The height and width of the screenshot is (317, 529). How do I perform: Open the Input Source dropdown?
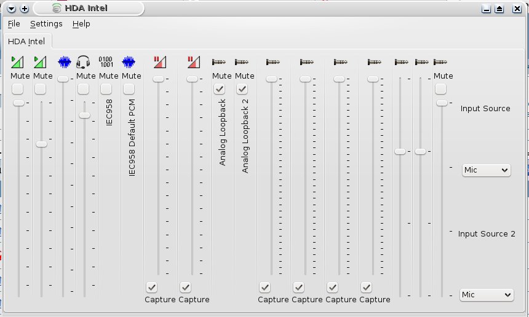pos(486,170)
